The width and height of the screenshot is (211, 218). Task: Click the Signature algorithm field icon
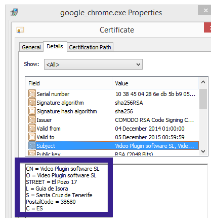pos(32,103)
